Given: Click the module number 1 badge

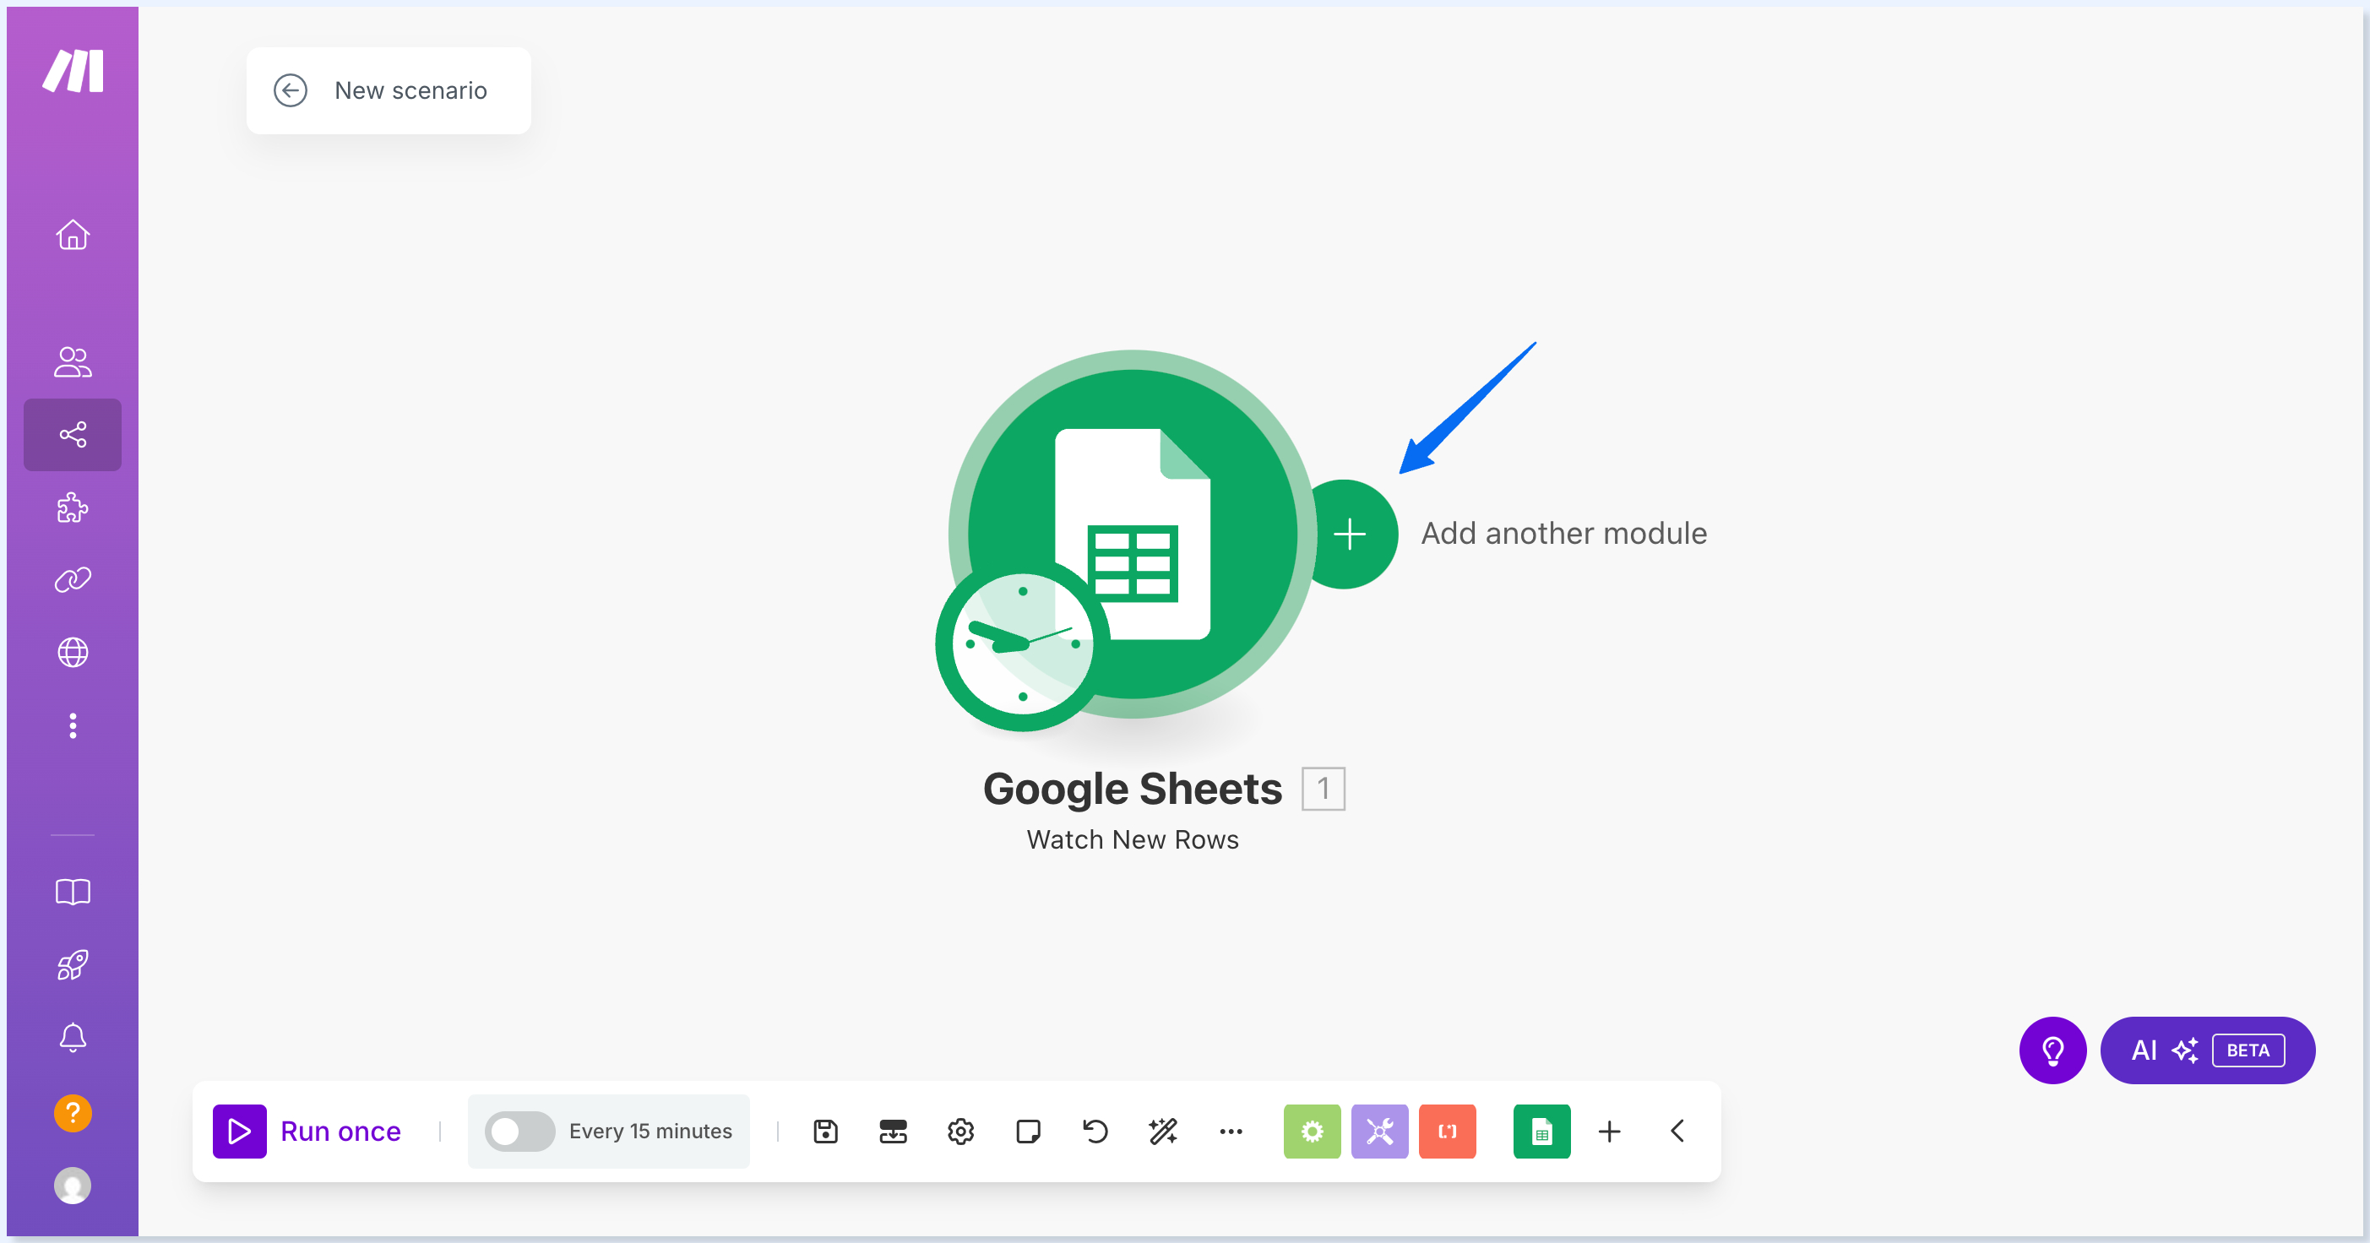Looking at the screenshot, I should point(1323,789).
